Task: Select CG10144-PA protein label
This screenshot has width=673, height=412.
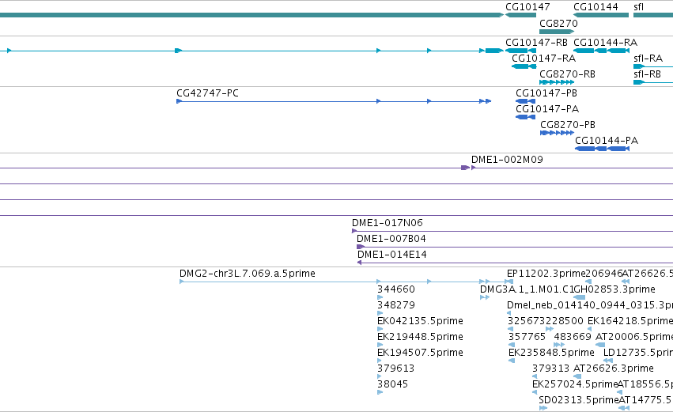Action: pos(607,141)
